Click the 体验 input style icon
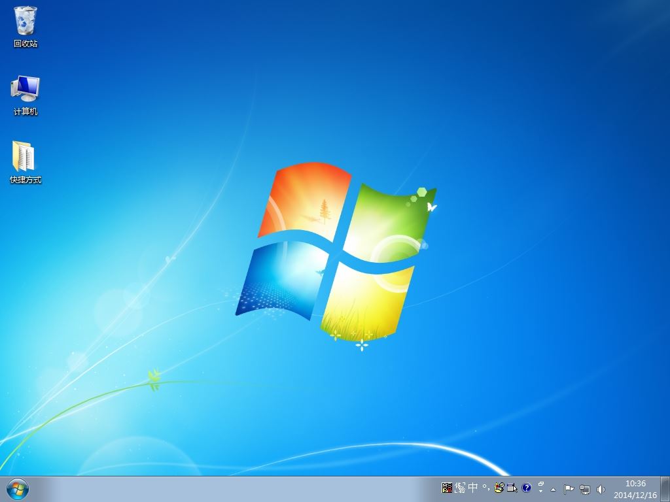Viewport: 670px width, 502px height. pyautogui.click(x=460, y=488)
